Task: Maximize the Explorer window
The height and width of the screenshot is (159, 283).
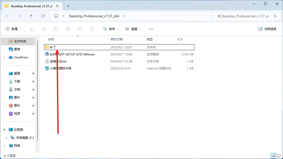Action: [x=265, y=4]
